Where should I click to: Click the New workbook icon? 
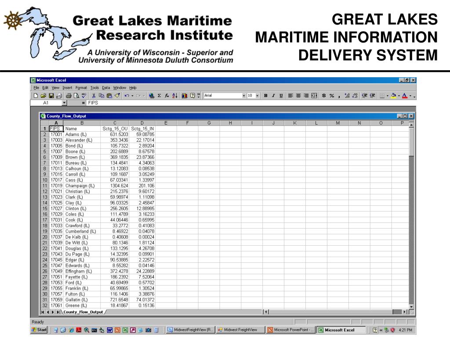click(x=36, y=96)
